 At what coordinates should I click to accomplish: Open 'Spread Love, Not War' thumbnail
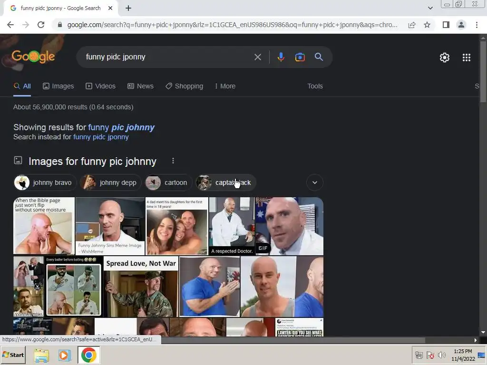(x=141, y=287)
